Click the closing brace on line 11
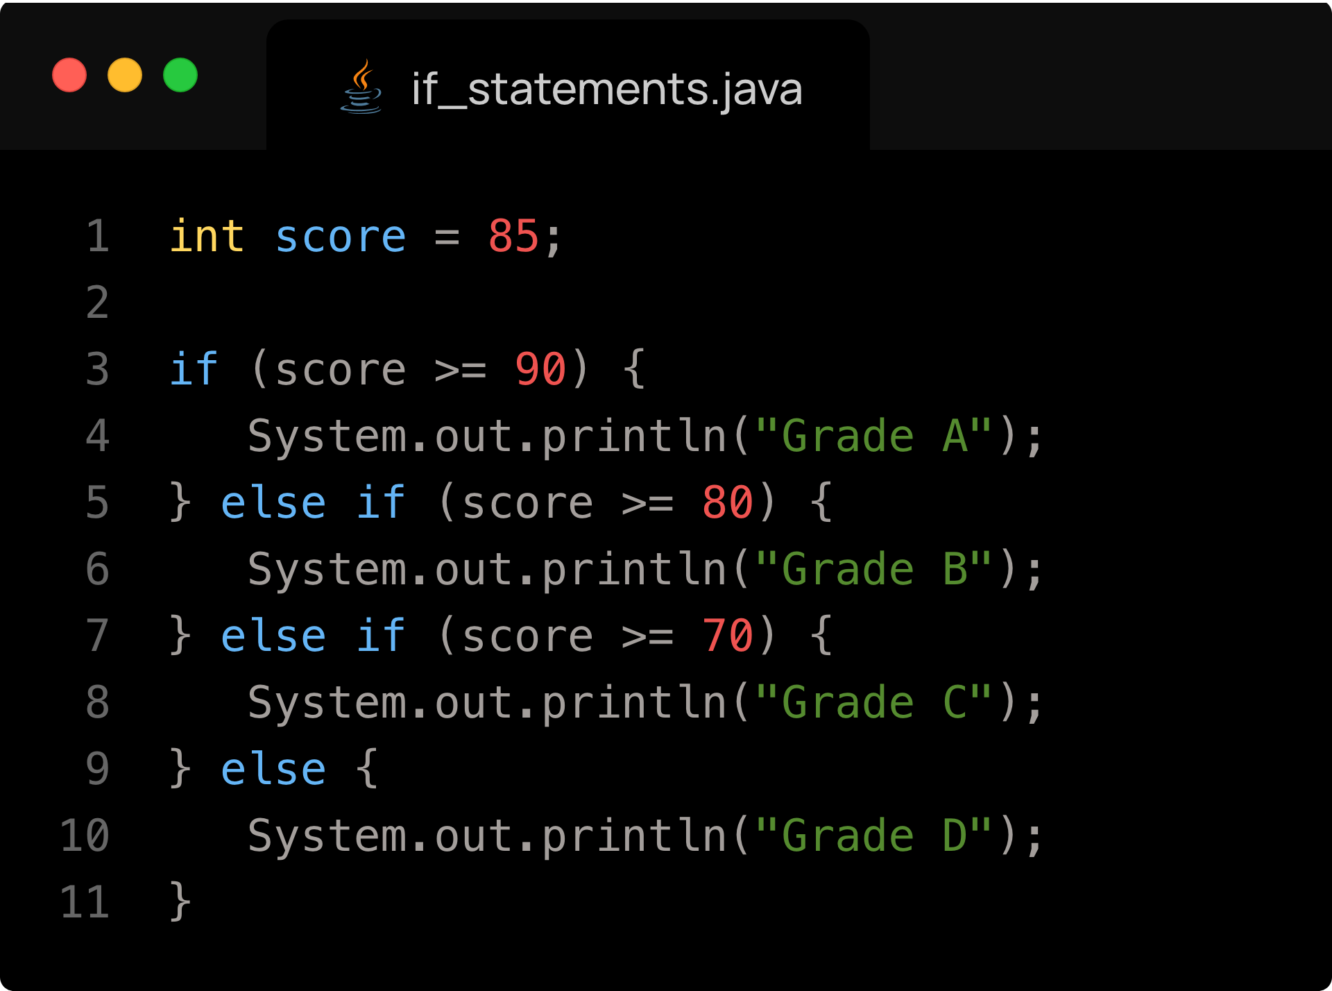The width and height of the screenshot is (1332, 991). (180, 901)
